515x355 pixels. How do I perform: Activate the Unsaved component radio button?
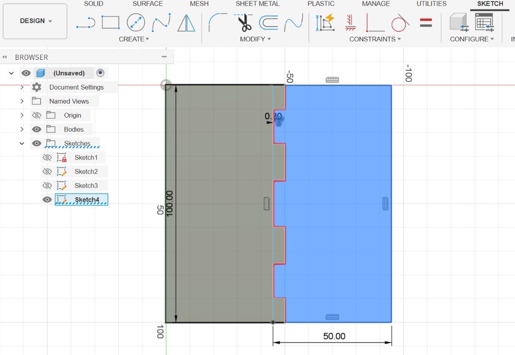[x=100, y=73]
